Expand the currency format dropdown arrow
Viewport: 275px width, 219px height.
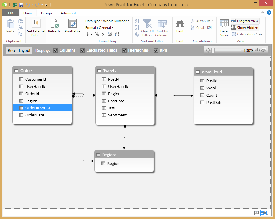coord(92,34)
